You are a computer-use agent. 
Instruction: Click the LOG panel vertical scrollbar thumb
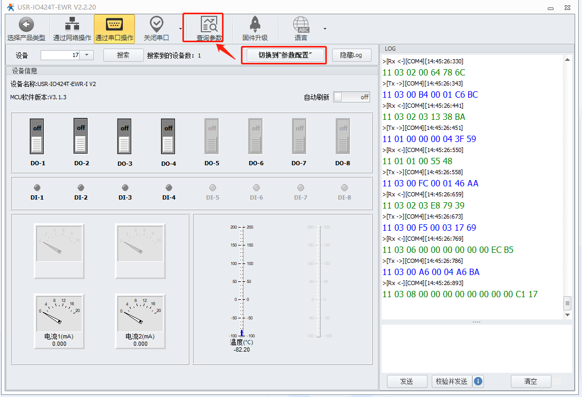coord(567,303)
